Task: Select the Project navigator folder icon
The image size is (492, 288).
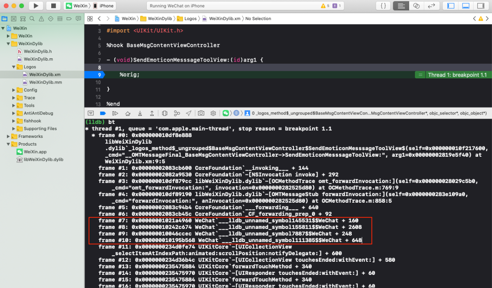Action: click(x=5, y=19)
